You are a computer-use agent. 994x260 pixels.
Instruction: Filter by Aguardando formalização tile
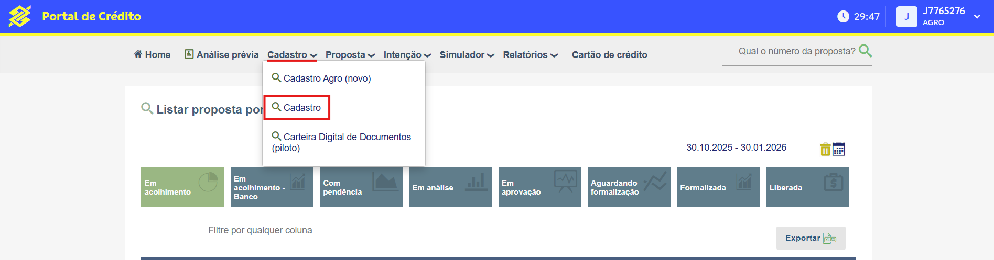pyautogui.click(x=629, y=187)
